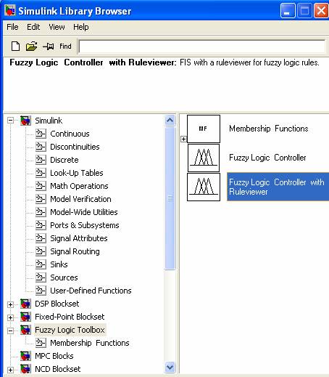Select Math Operations in the library tree
The height and width of the screenshot is (377, 329).
pos(79,186)
